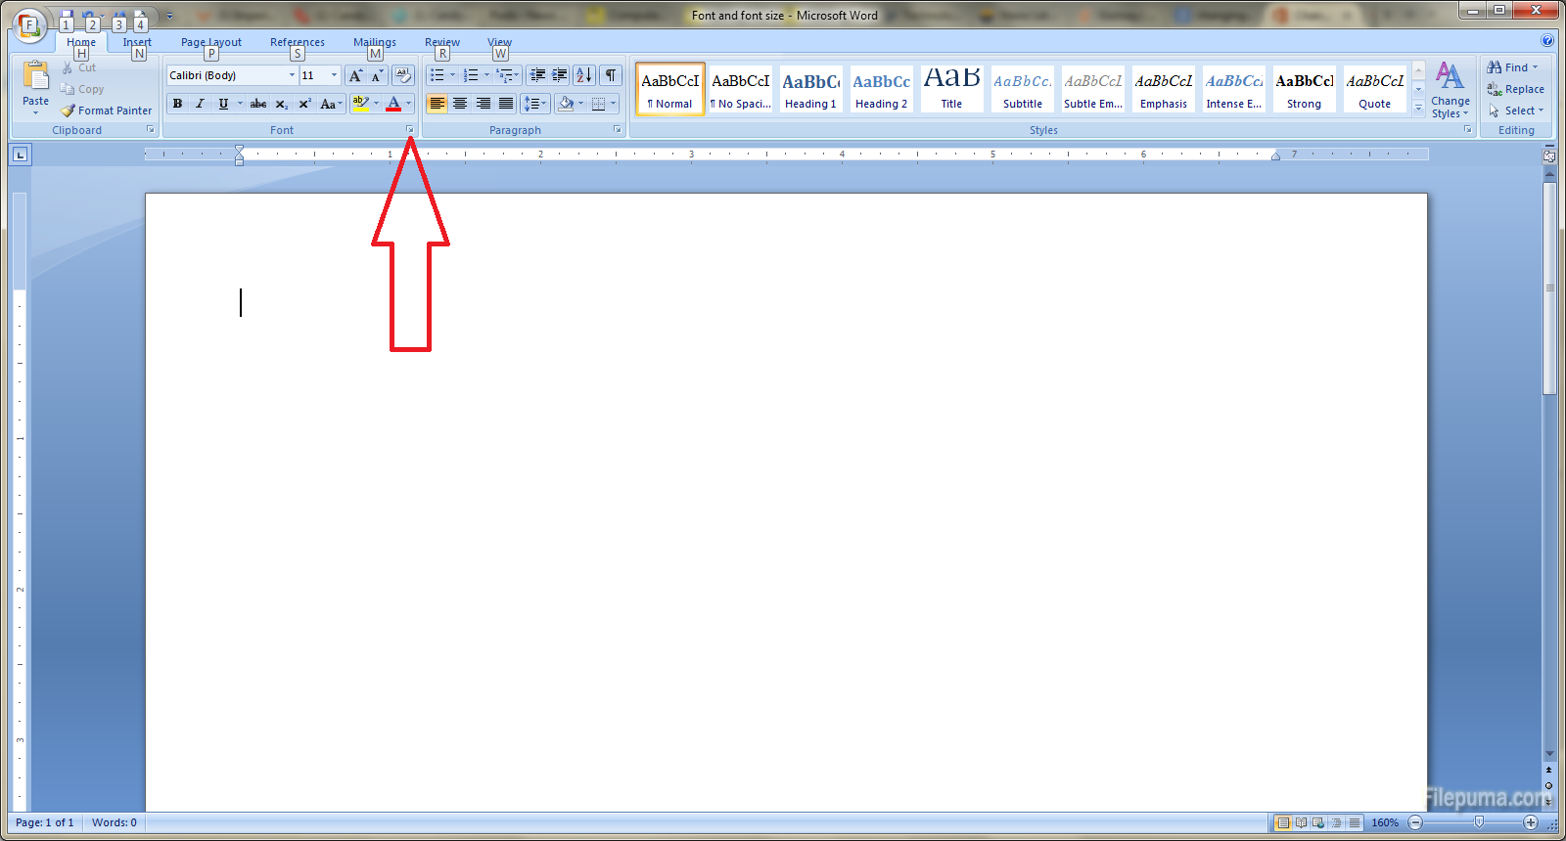The width and height of the screenshot is (1566, 841).
Task: Click the Paste clipboard icon
Action: tap(36, 76)
